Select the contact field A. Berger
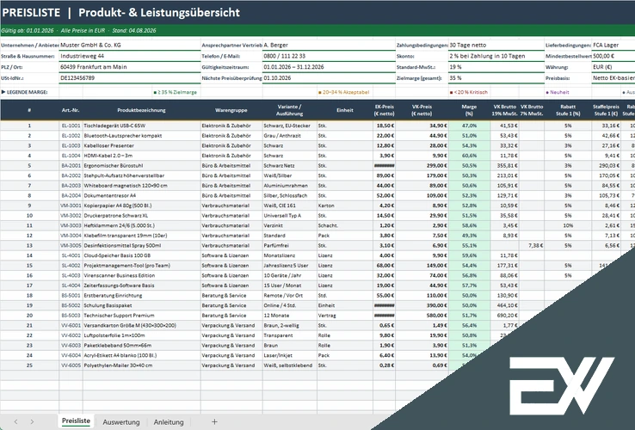Screen dimensions: 635x430 329,46
